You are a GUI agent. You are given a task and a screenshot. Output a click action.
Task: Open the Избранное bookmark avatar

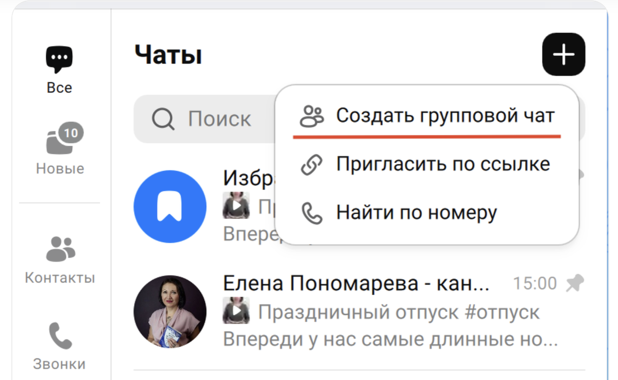tap(170, 205)
